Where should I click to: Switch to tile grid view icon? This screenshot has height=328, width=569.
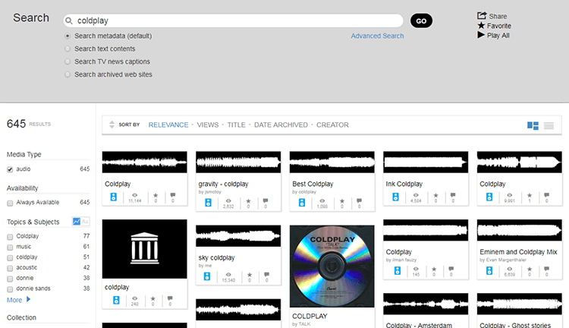click(533, 126)
